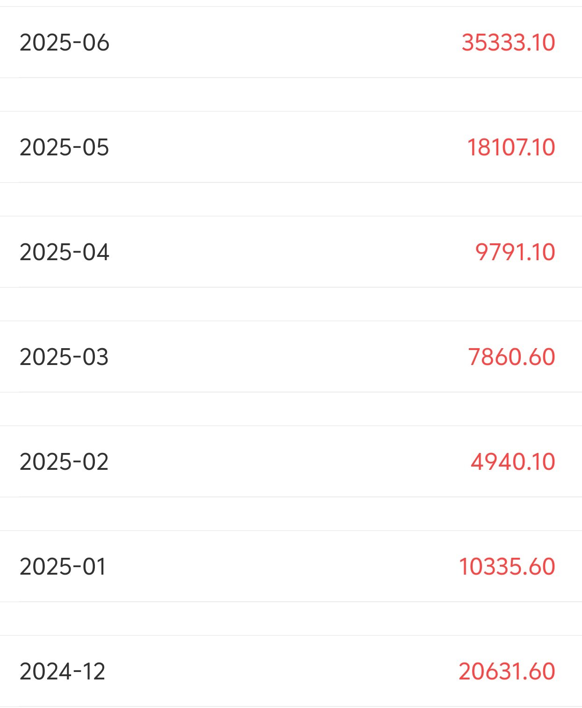The width and height of the screenshot is (582, 708).
Task: Tap the 2025-04 month label
Action: (64, 252)
